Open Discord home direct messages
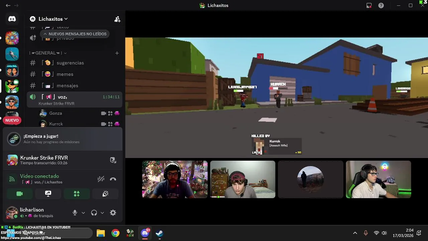428x241 pixels. pos(12,19)
